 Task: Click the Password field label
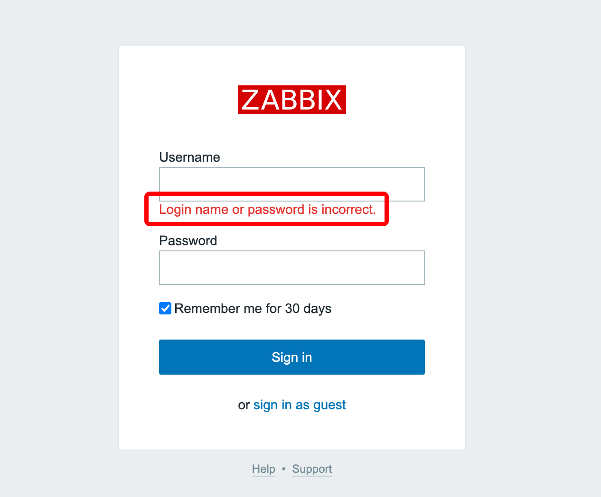(188, 241)
